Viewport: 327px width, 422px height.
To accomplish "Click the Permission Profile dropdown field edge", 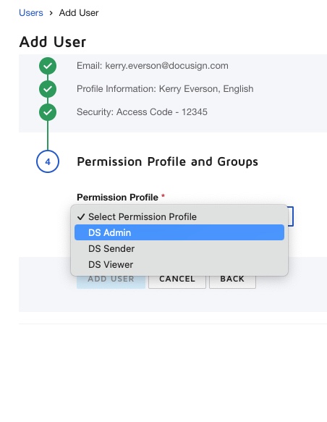I will click(x=291, y=216).
